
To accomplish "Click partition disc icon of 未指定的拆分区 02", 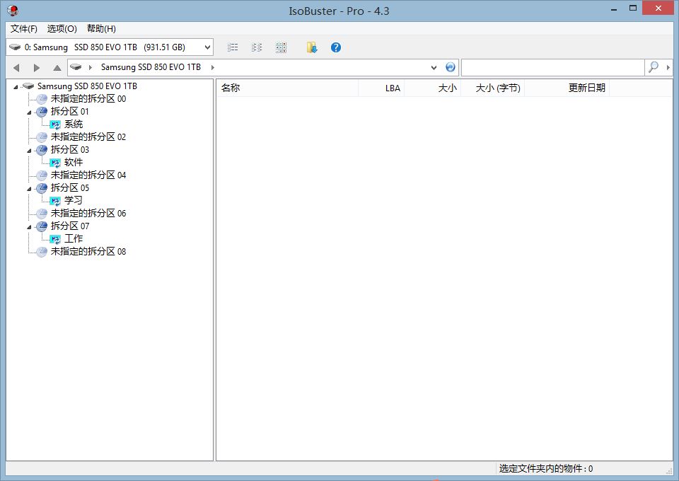I will pos(42,137).
